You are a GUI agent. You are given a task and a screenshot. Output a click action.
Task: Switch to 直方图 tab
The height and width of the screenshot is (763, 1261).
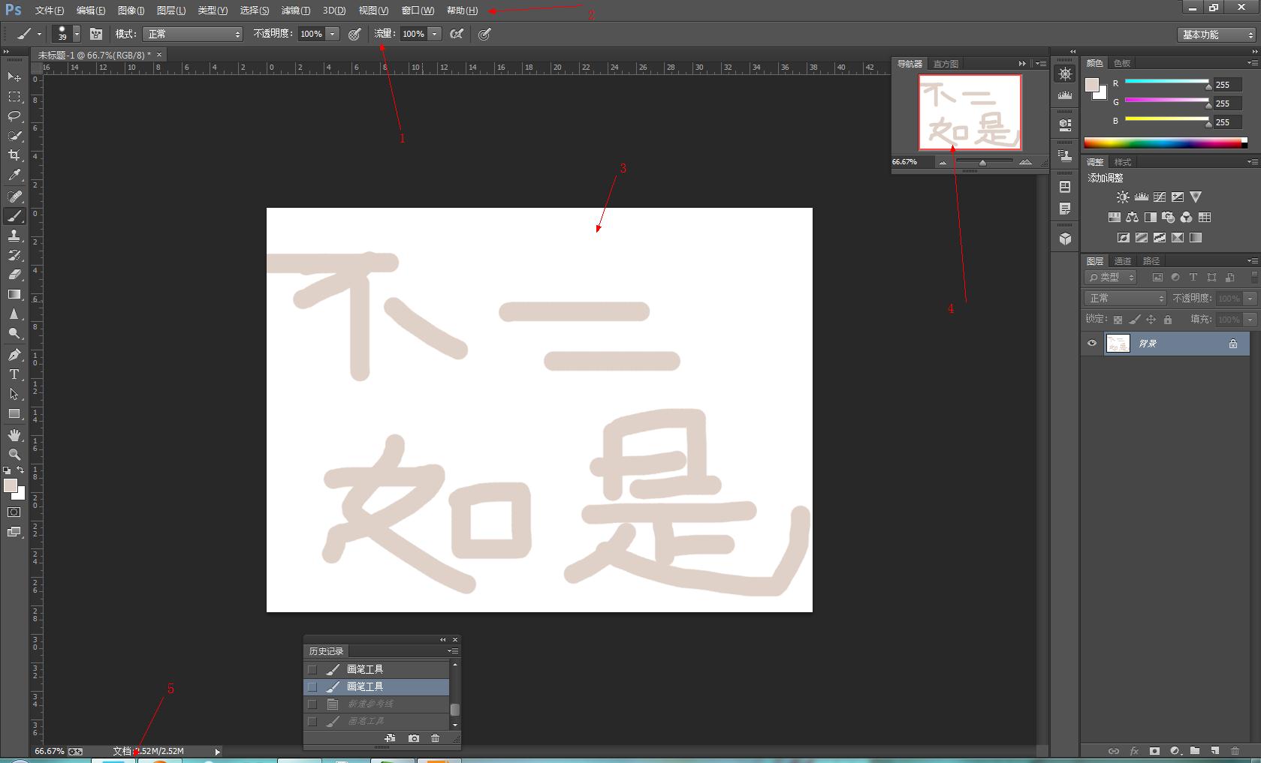(x=946, y=64)
